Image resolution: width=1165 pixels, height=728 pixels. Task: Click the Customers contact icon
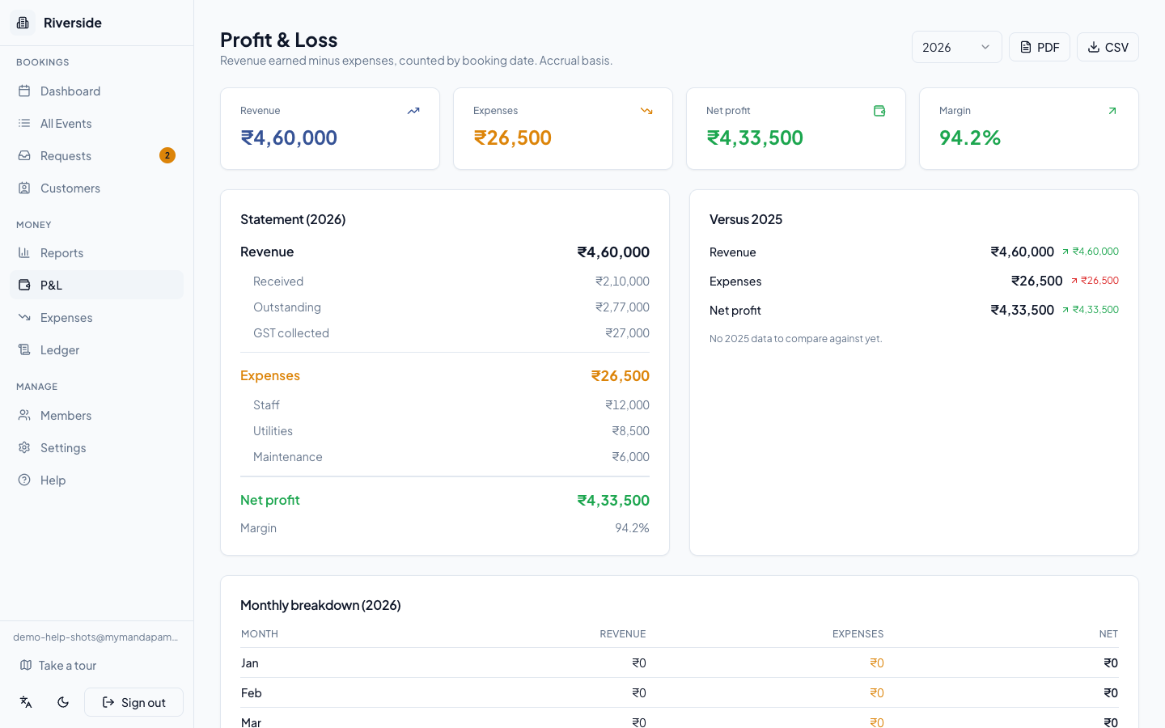click(x=24, y=188)
